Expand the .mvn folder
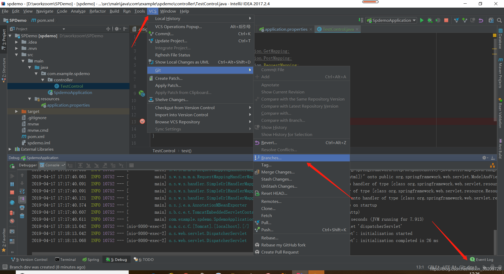This screenshot has width=504, height=274. coord(16,48)
